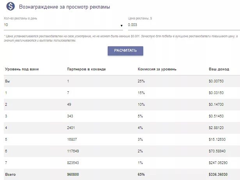The width and height of the screenshot is (240, 180).
Task: Select the 'Вы' table row
Action: tap(122, 81)
